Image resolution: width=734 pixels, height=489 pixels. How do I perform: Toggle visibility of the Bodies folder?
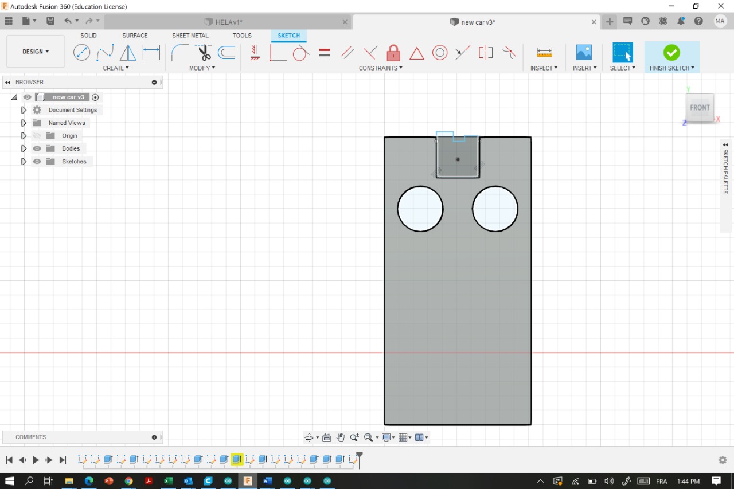37,148
